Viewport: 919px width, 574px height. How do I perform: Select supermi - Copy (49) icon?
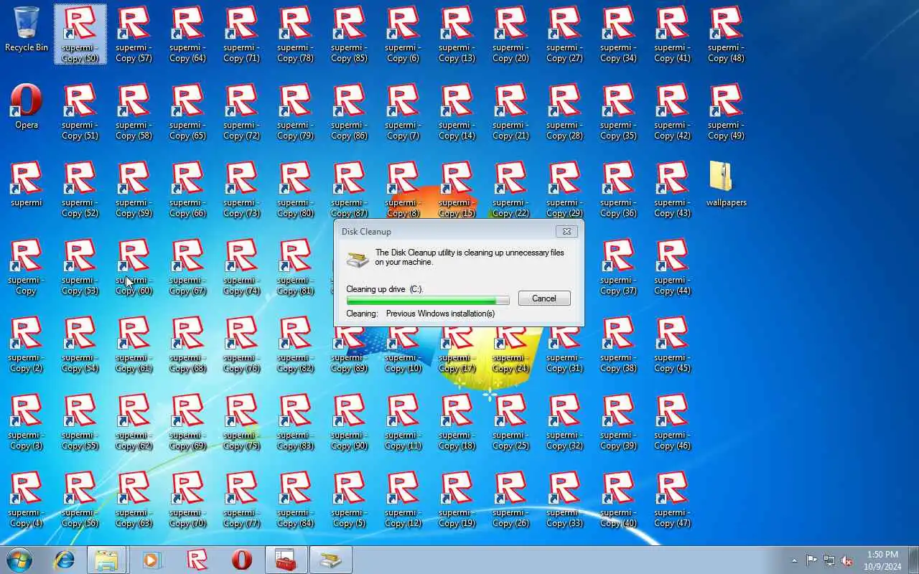[727, 112]
